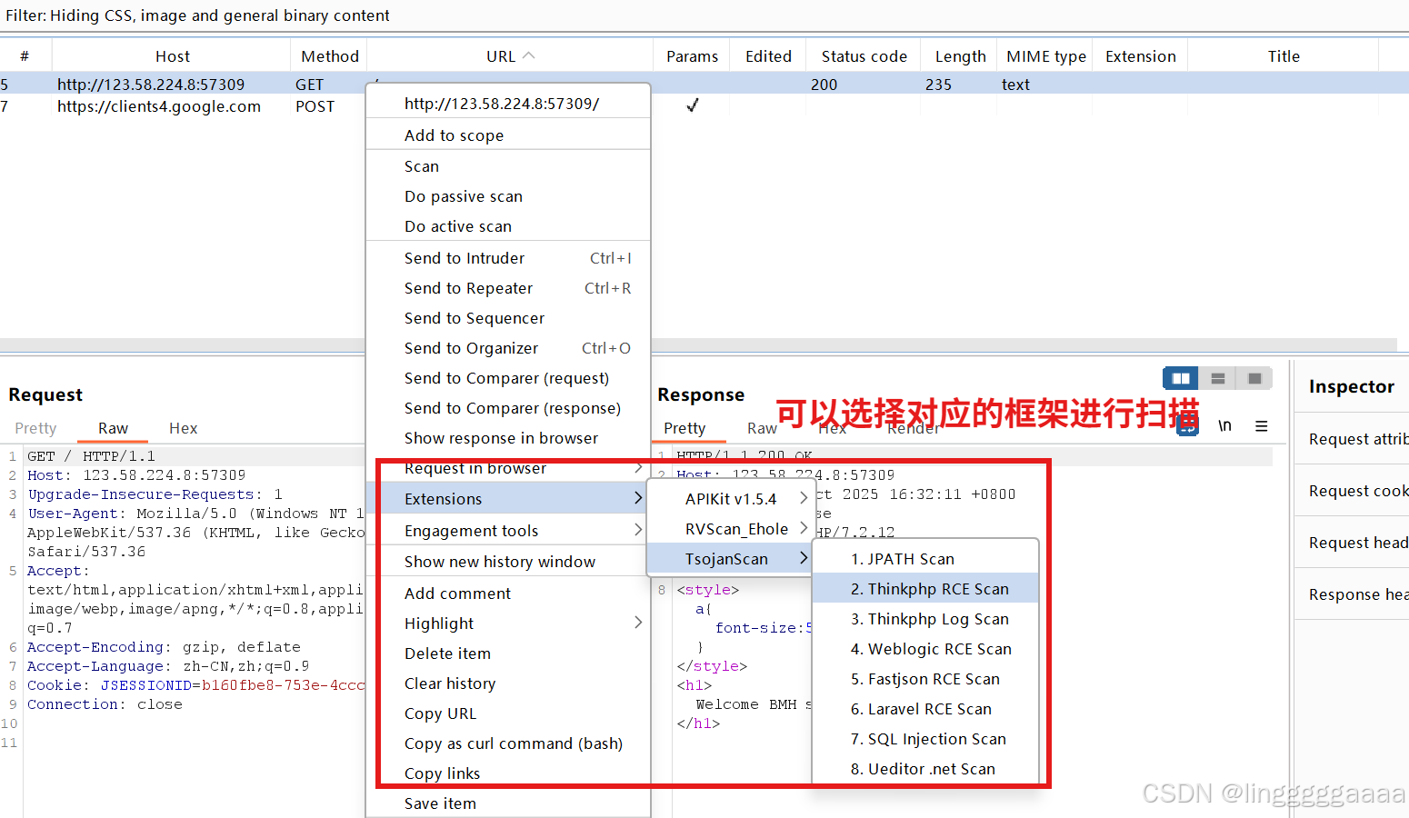Sort history by MIME type column

pyautogui.click(x=1045, y=56)
